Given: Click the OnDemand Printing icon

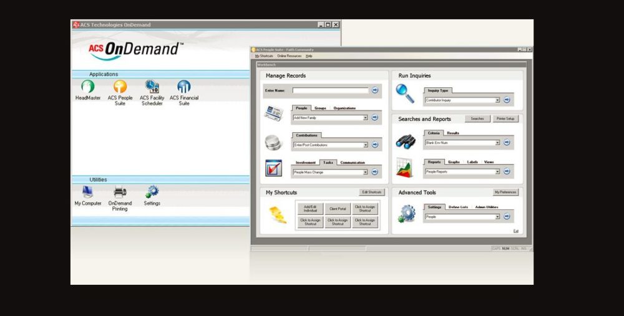Looking at the screenshot, I should point(120,193).
